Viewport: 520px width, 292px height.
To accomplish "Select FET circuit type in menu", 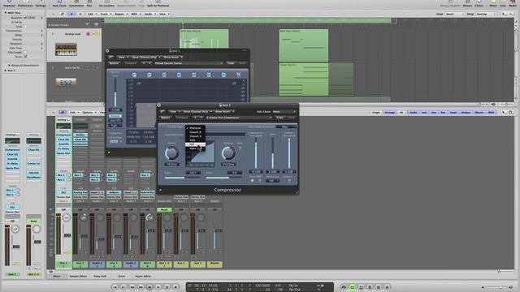I will pyautogui.click(x=195, y=144).
